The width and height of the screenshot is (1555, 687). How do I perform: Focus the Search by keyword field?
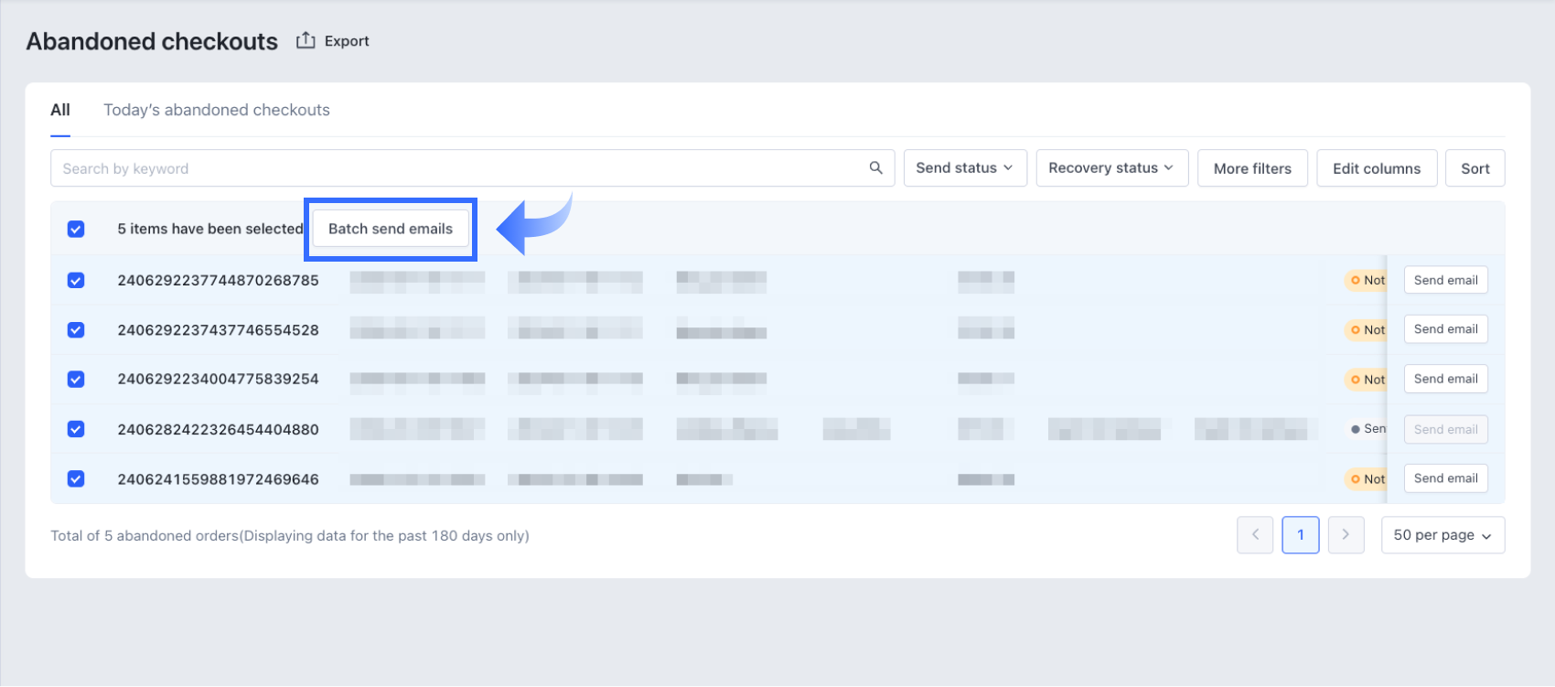click(472, 168)
